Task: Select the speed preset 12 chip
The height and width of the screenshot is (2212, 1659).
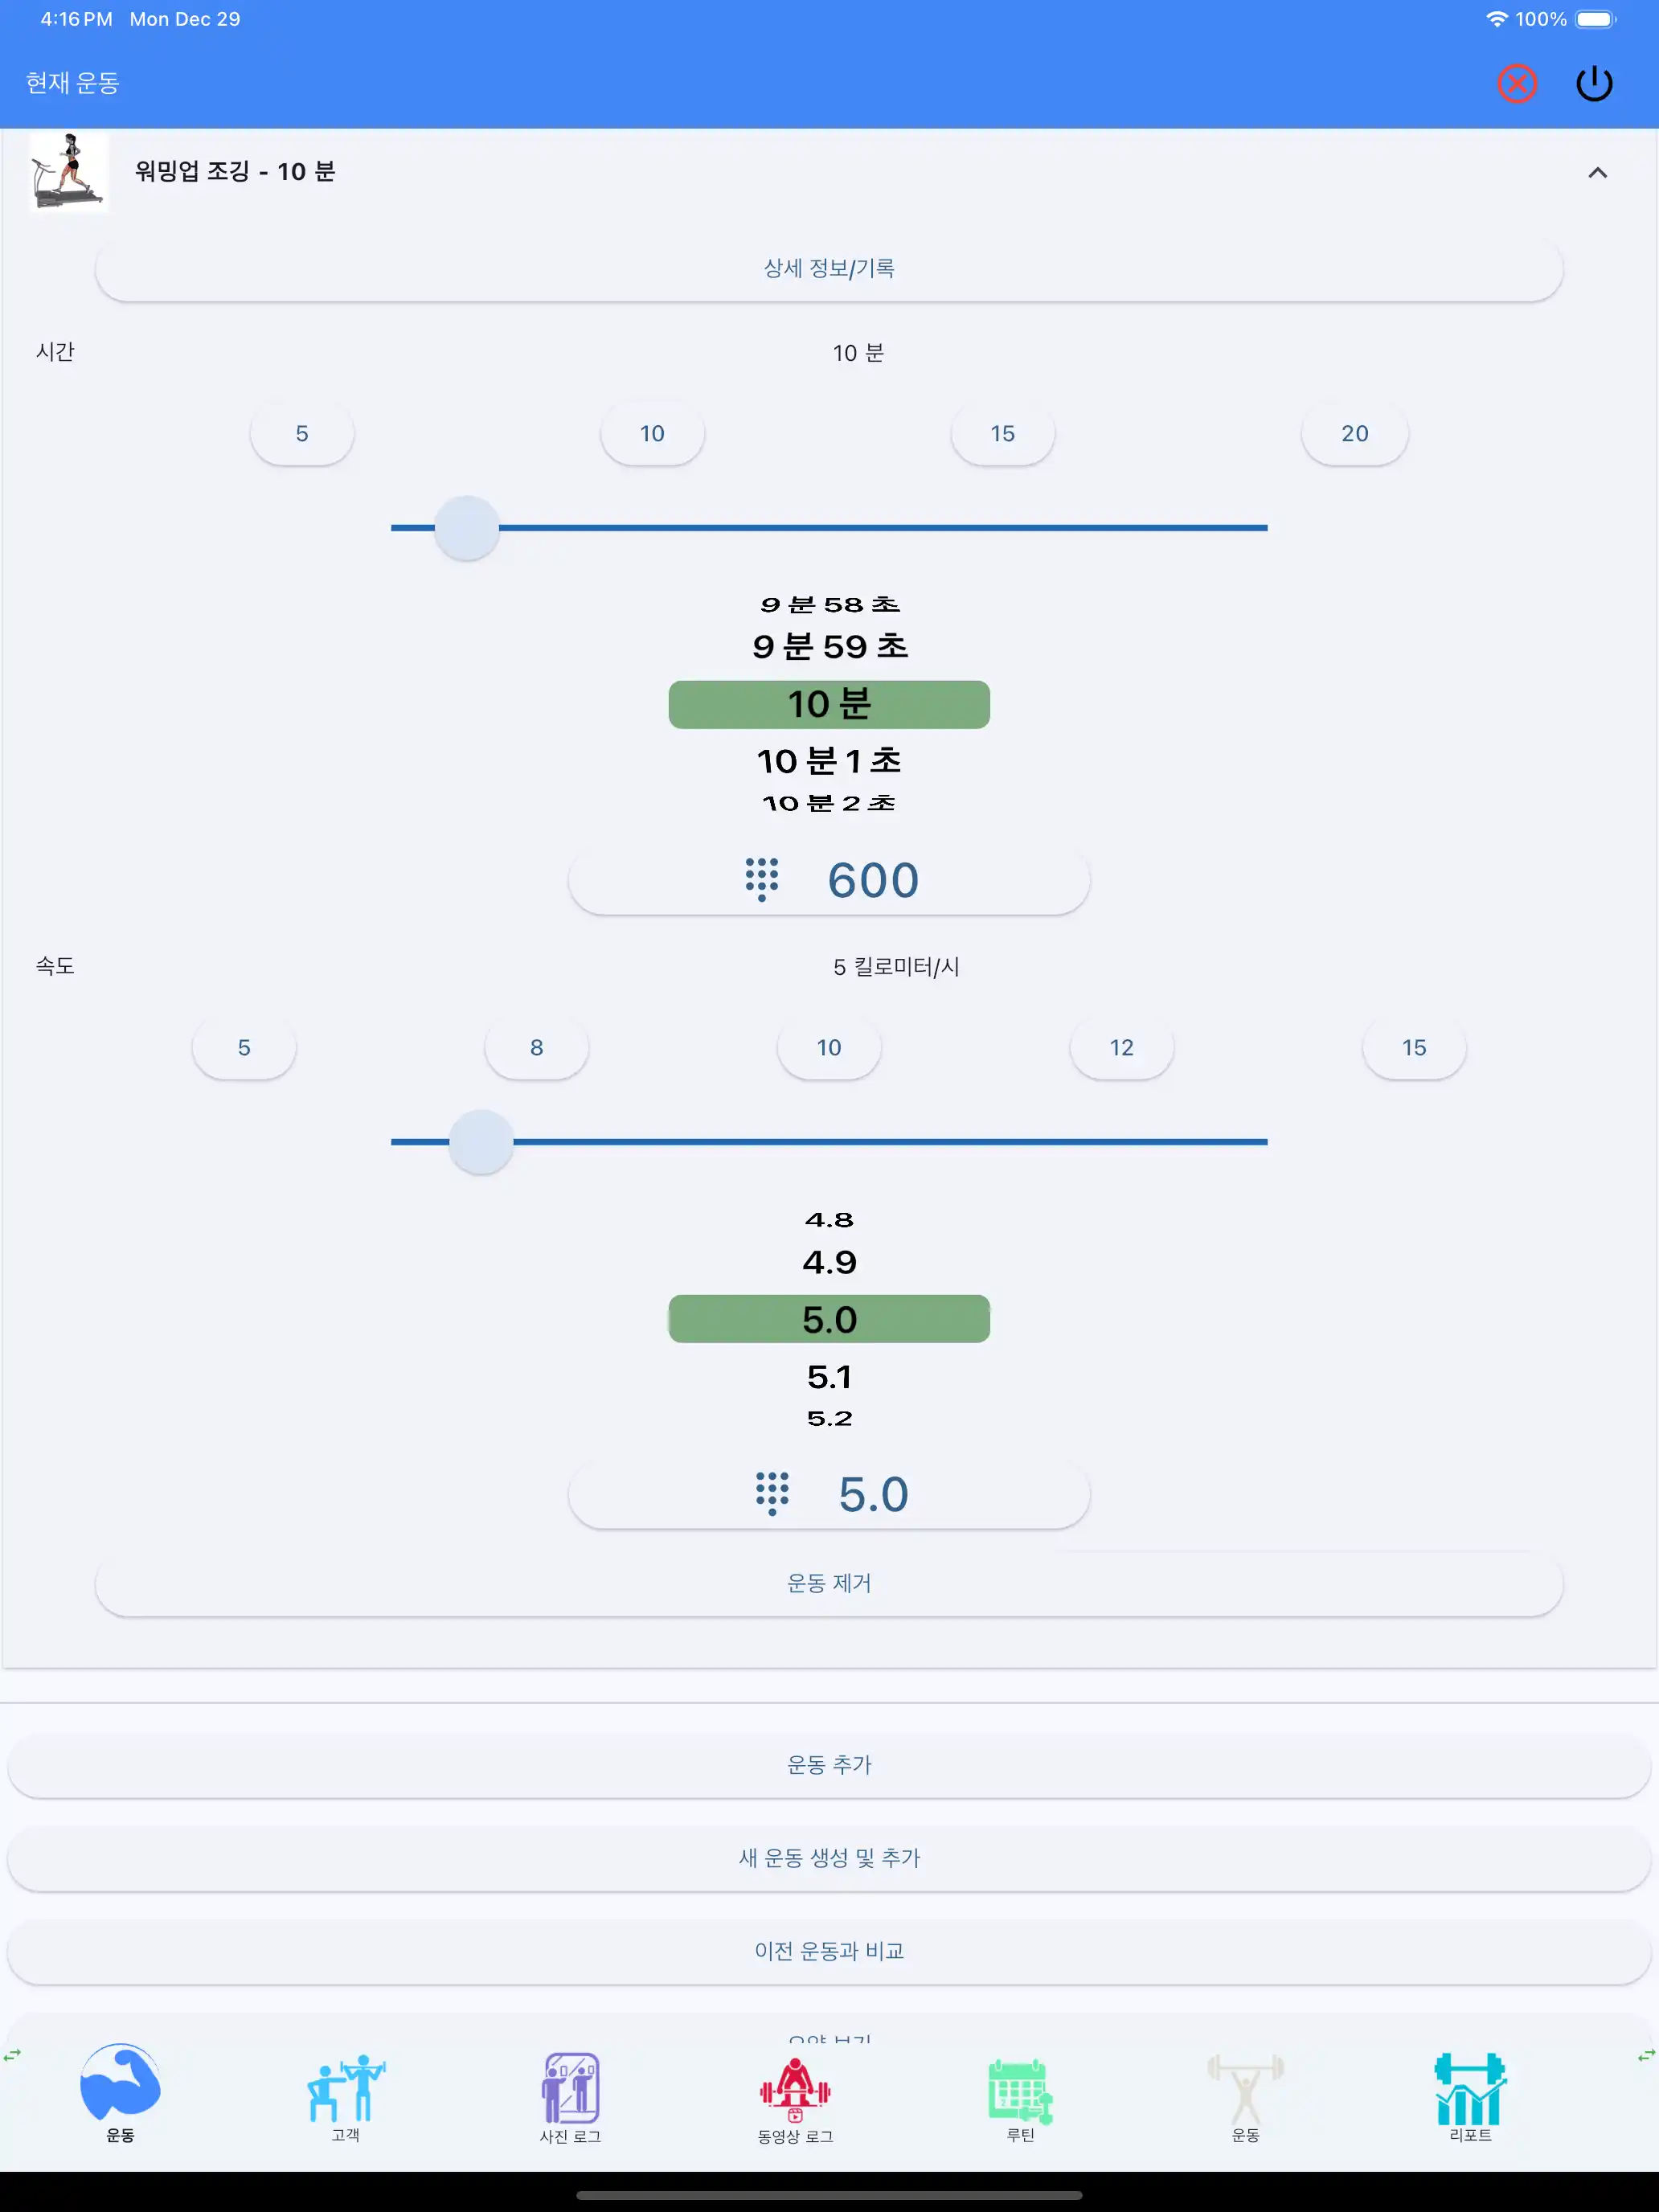Action: (x=1121, y=1047)
